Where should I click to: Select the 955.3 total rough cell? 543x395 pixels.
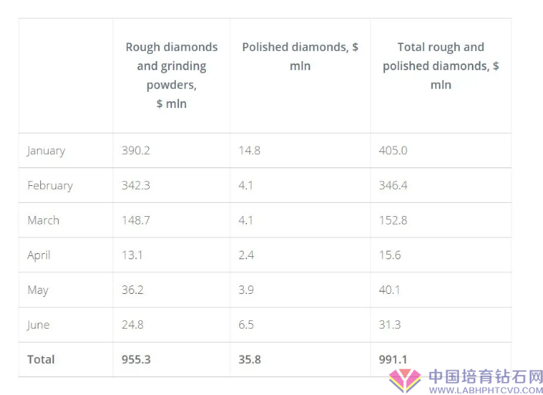point(136,360)
